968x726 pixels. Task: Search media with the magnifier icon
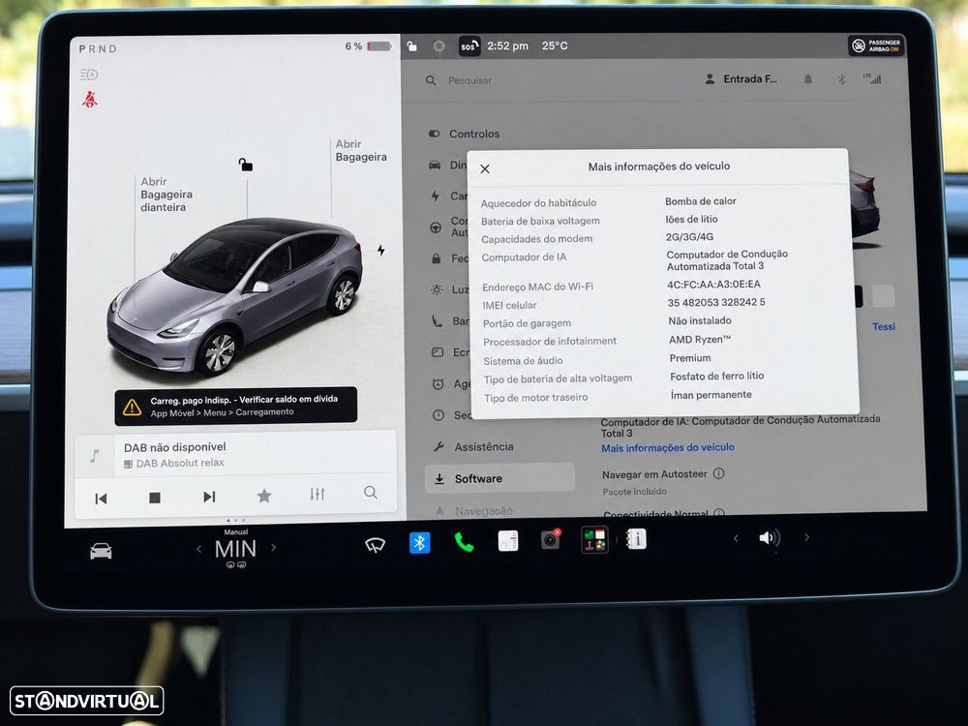click(x=371, y=492)
